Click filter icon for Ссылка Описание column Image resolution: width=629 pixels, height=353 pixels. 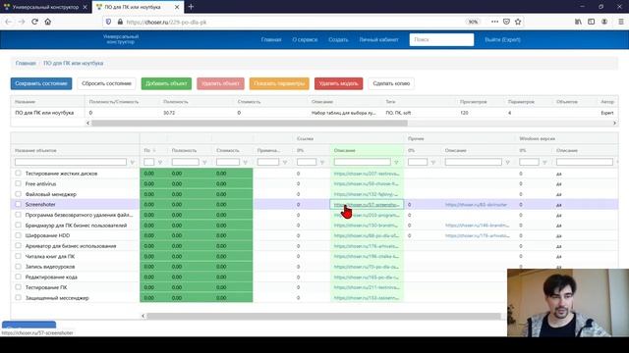pyautogui.click(x=396, y=163)
